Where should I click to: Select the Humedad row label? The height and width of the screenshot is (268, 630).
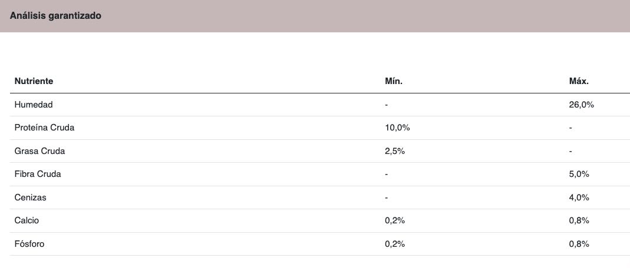34,105
